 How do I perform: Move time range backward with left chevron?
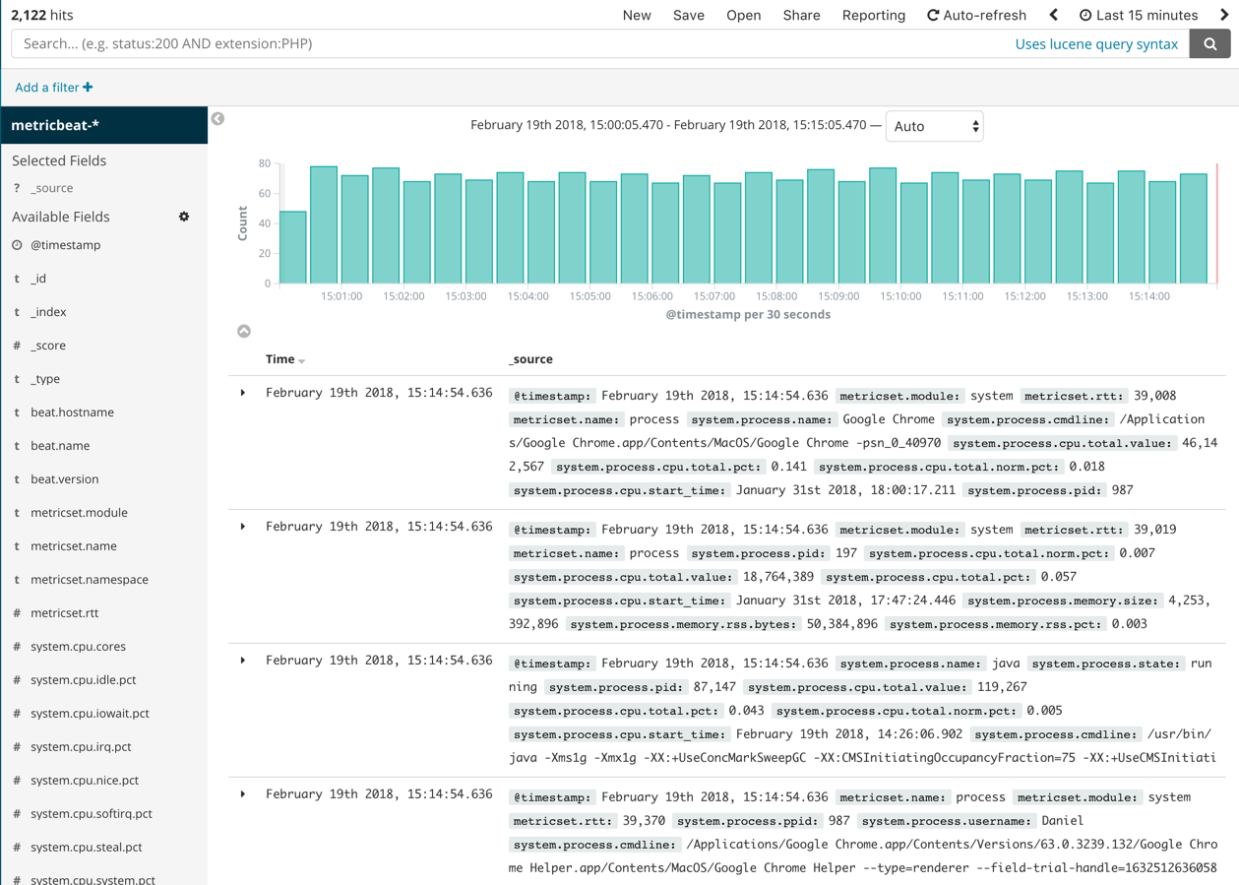click(1054, 15)
